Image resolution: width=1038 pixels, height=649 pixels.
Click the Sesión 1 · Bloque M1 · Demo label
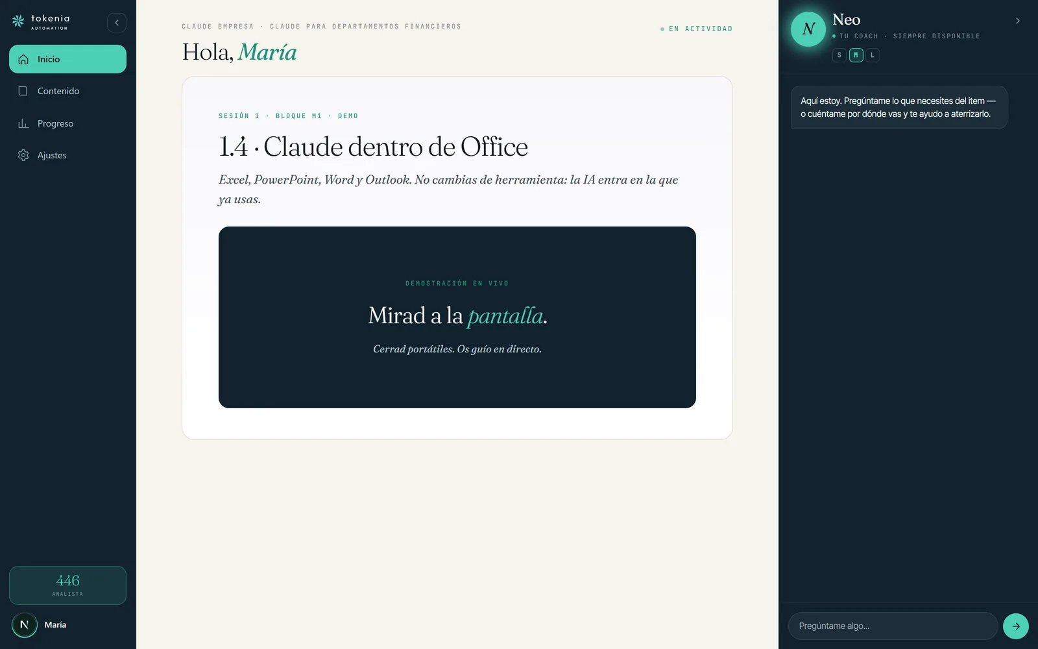[288, 116]
